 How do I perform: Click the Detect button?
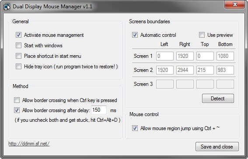click(218, 99)
